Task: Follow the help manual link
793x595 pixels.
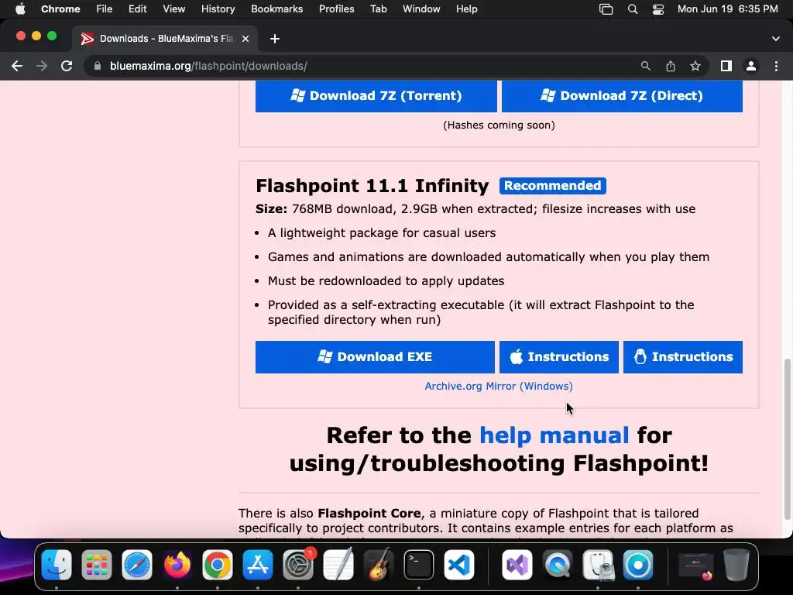Action: 554,435
